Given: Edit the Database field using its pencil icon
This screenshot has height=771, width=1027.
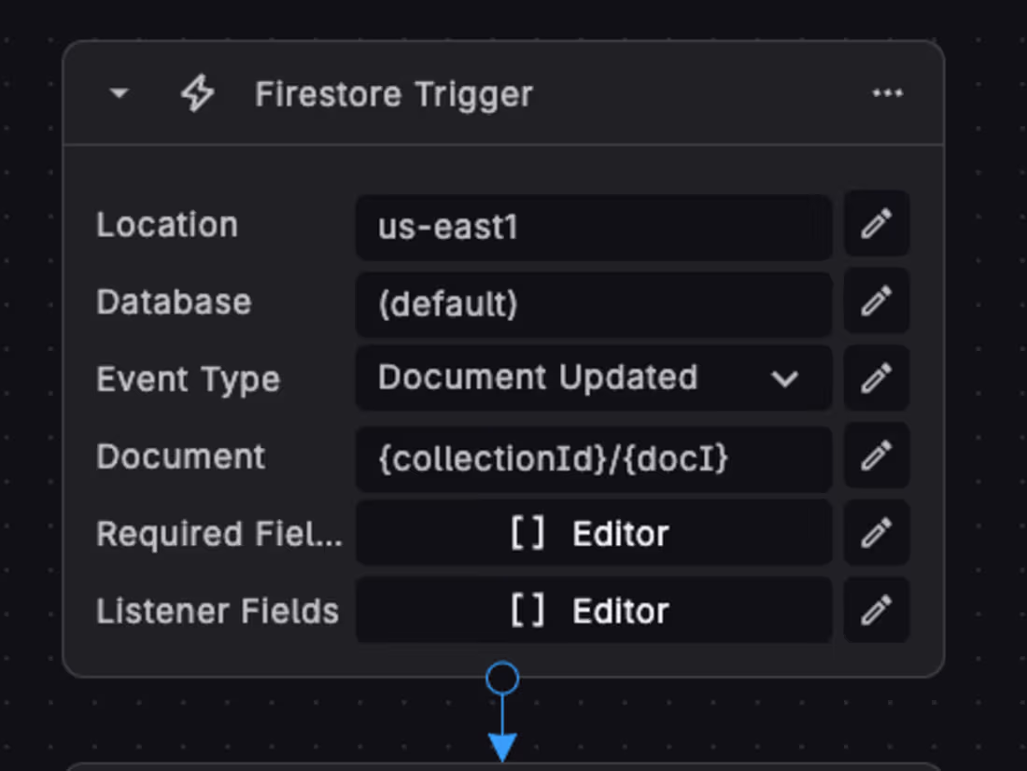Looking at the screenshot, I should pos(876,301).
